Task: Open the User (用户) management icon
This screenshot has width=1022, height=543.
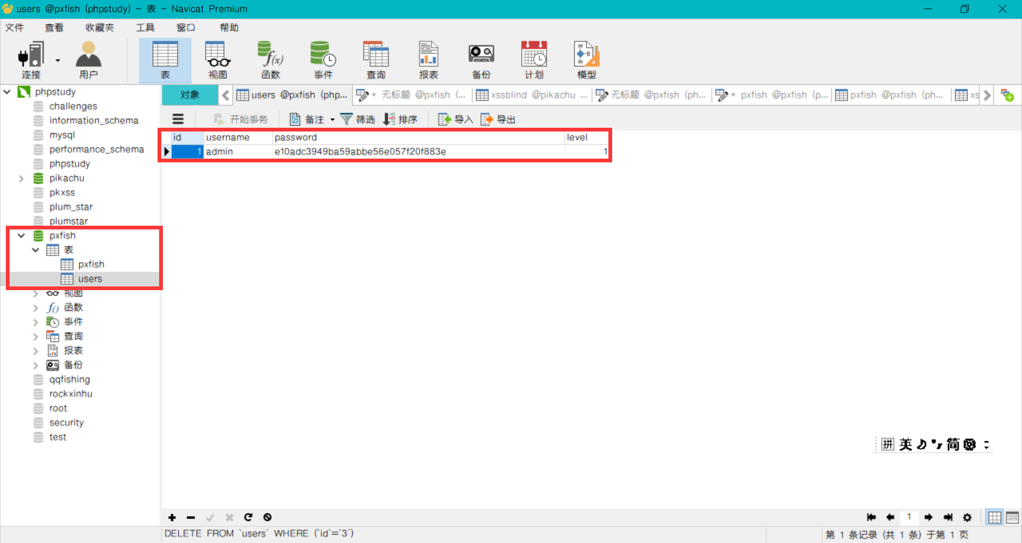Action: click(88, 60)
